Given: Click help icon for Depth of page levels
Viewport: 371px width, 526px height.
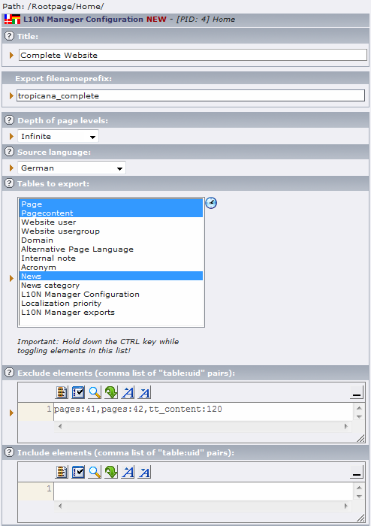Looking at the screenshot, I should tap(10, 119).
